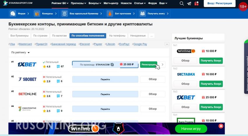Select По способам пополнения tab
The image size is (248, 136).
88,36
